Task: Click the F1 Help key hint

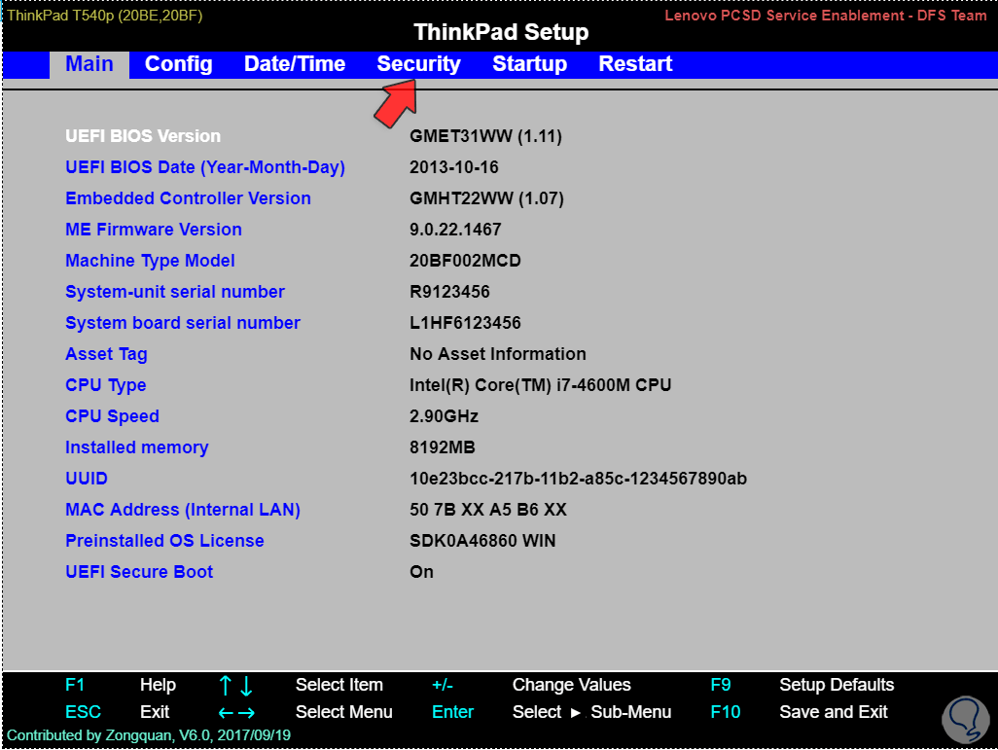Action: point(75,685)
